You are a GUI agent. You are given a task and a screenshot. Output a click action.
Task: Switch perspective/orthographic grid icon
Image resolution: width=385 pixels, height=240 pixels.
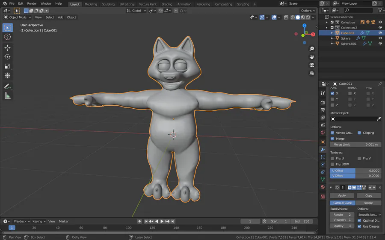312,73
